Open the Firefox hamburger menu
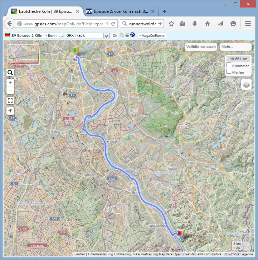This screenshot has height=260, width=258. click(x=248, y=24)
